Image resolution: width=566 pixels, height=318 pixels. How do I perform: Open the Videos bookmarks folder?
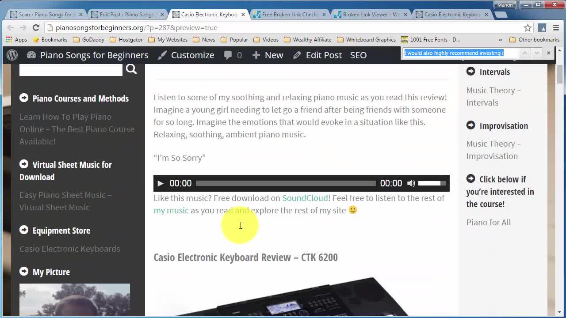[266, 40]
